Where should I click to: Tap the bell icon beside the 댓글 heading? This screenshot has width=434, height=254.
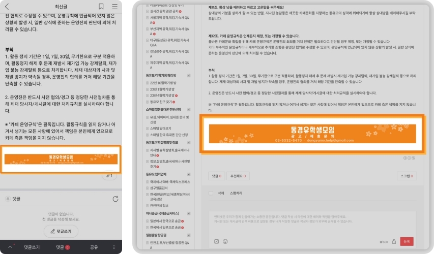[8, 199]
